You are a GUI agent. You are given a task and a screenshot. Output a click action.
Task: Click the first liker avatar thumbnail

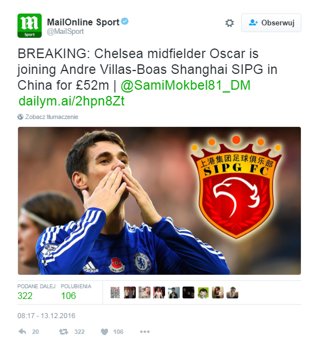pyautogui.click(x=115, y=293)
